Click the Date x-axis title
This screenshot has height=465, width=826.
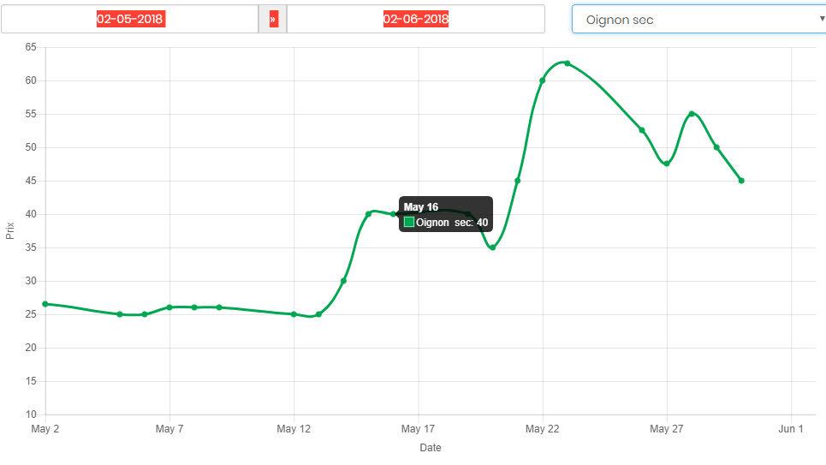point(431,448)
